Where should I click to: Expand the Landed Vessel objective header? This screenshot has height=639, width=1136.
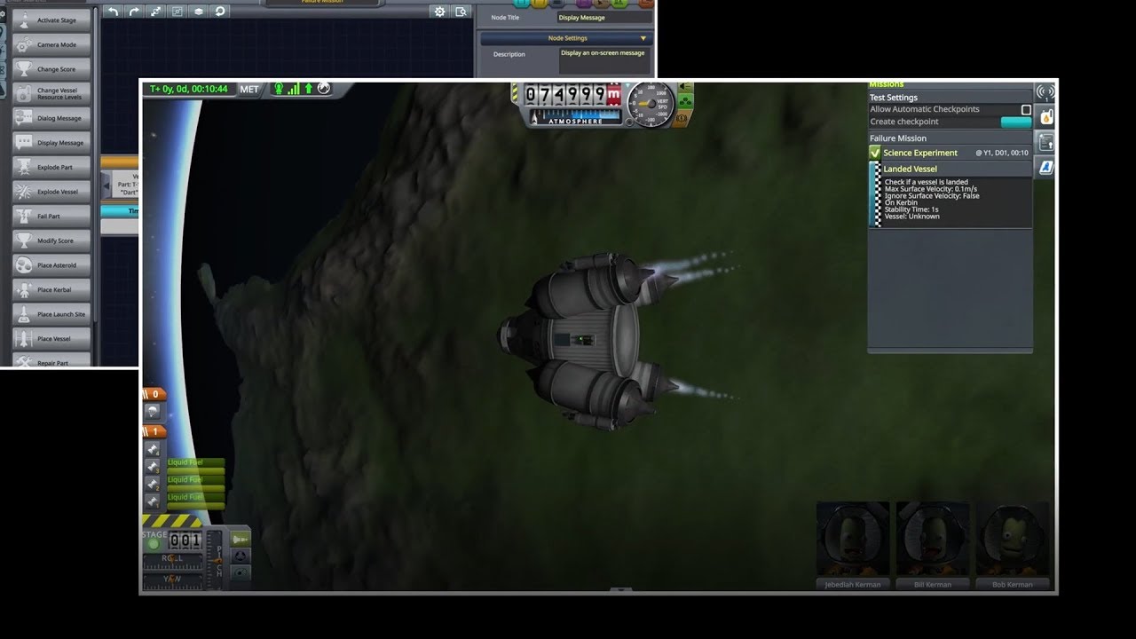pos(910,169)
